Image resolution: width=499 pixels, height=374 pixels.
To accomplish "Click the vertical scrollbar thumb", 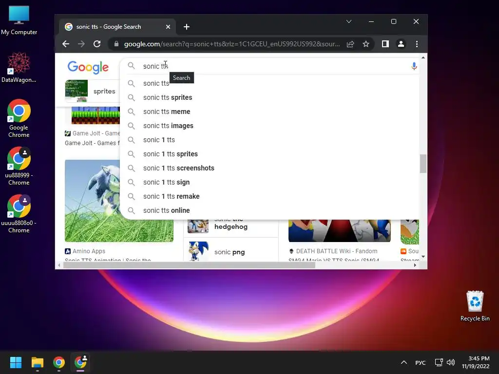I will pyautogui.click(x=423, y=164).
